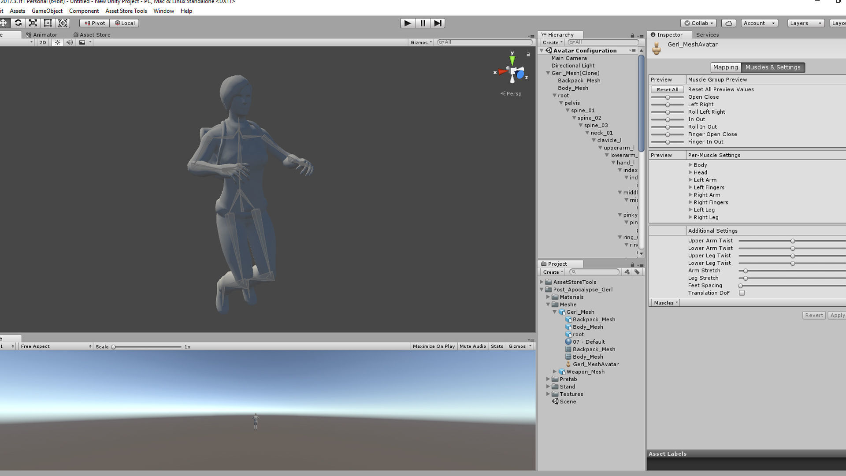This screenshot has width=846, height=476.
Task: Click the Project search by type icon
Action: click(x=627, y=272)
